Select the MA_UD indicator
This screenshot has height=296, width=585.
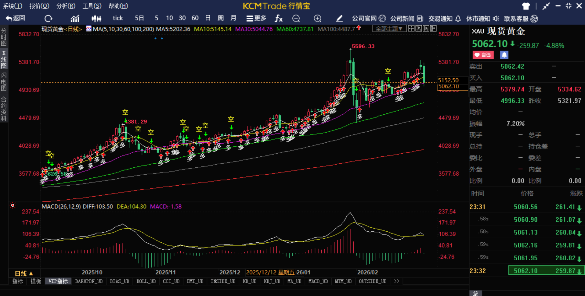tap(294, 281)
